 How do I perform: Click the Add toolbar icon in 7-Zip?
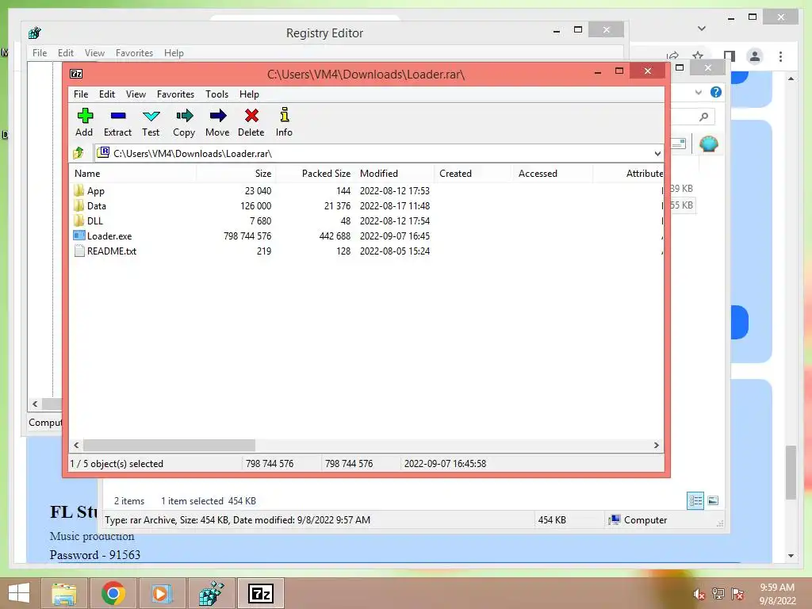pyautogui.click(x=85, y=116)
